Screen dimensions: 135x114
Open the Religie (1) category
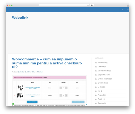click(x=101, y=99)
